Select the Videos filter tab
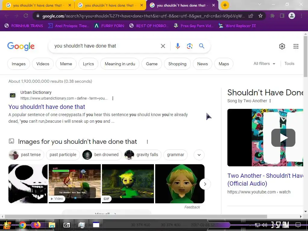This screenshot has width=308, height=231. pos(43,64)
